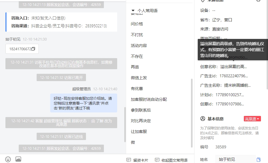Copy the phone number 18241706672

point(33,49)
